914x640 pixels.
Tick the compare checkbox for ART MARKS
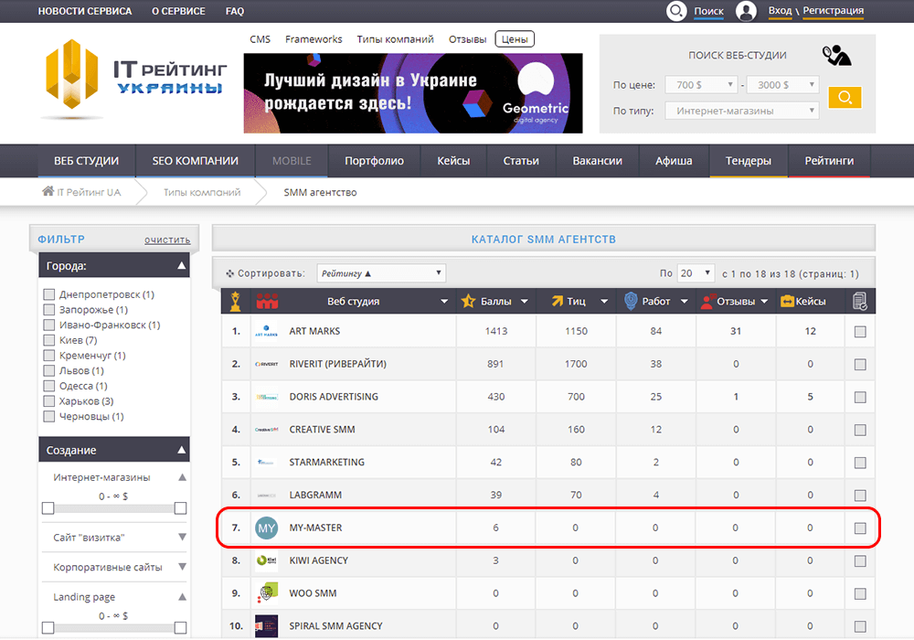click(x=860, y=332)
